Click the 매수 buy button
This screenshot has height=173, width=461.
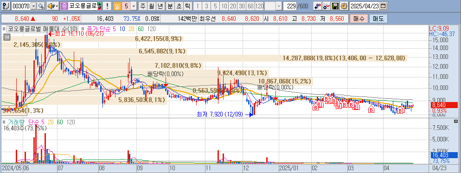pyautogui.click(x=359, y=19)
